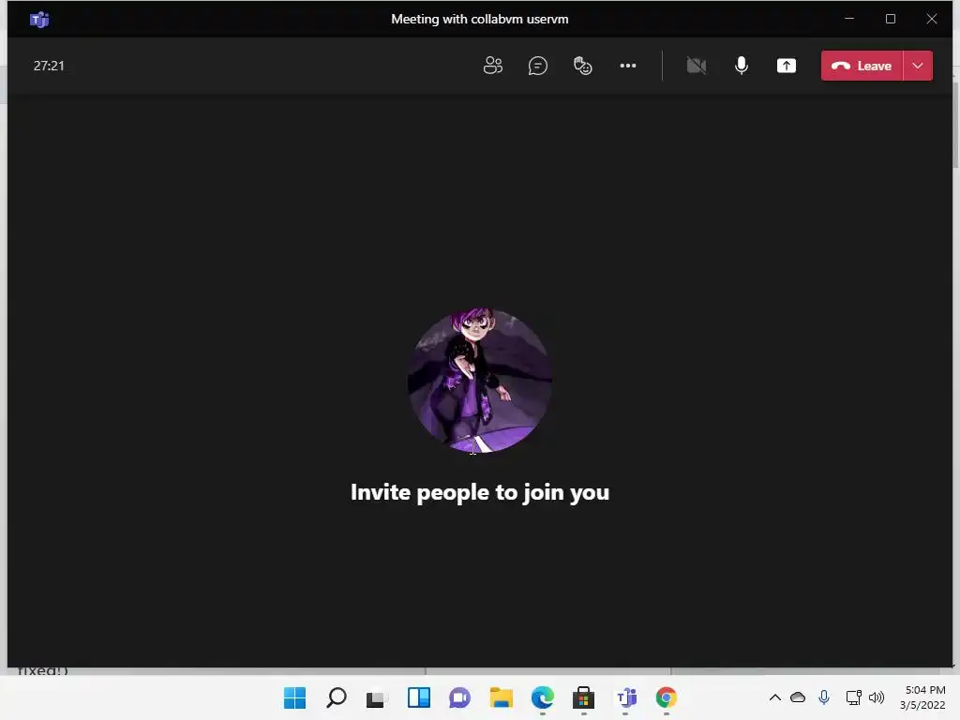Viewport: 960px width, 720px height.
Task: Maximize the Teams meeting window
Action: point(891,19)
